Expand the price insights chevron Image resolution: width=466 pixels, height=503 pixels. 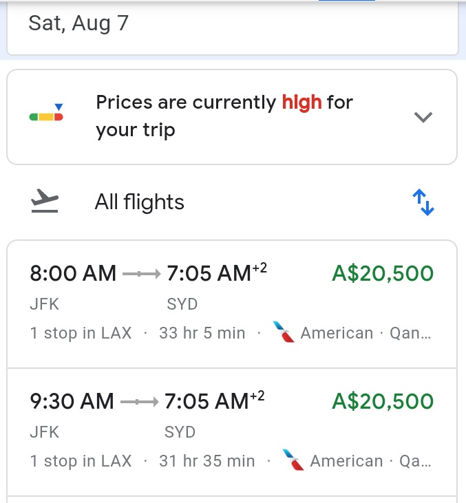click(x=423, y=117)
